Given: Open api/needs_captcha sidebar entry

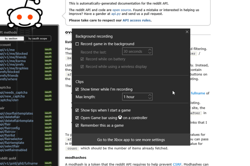Looking at the screenshot, I should pyautogui.click(x=14, y=92).
